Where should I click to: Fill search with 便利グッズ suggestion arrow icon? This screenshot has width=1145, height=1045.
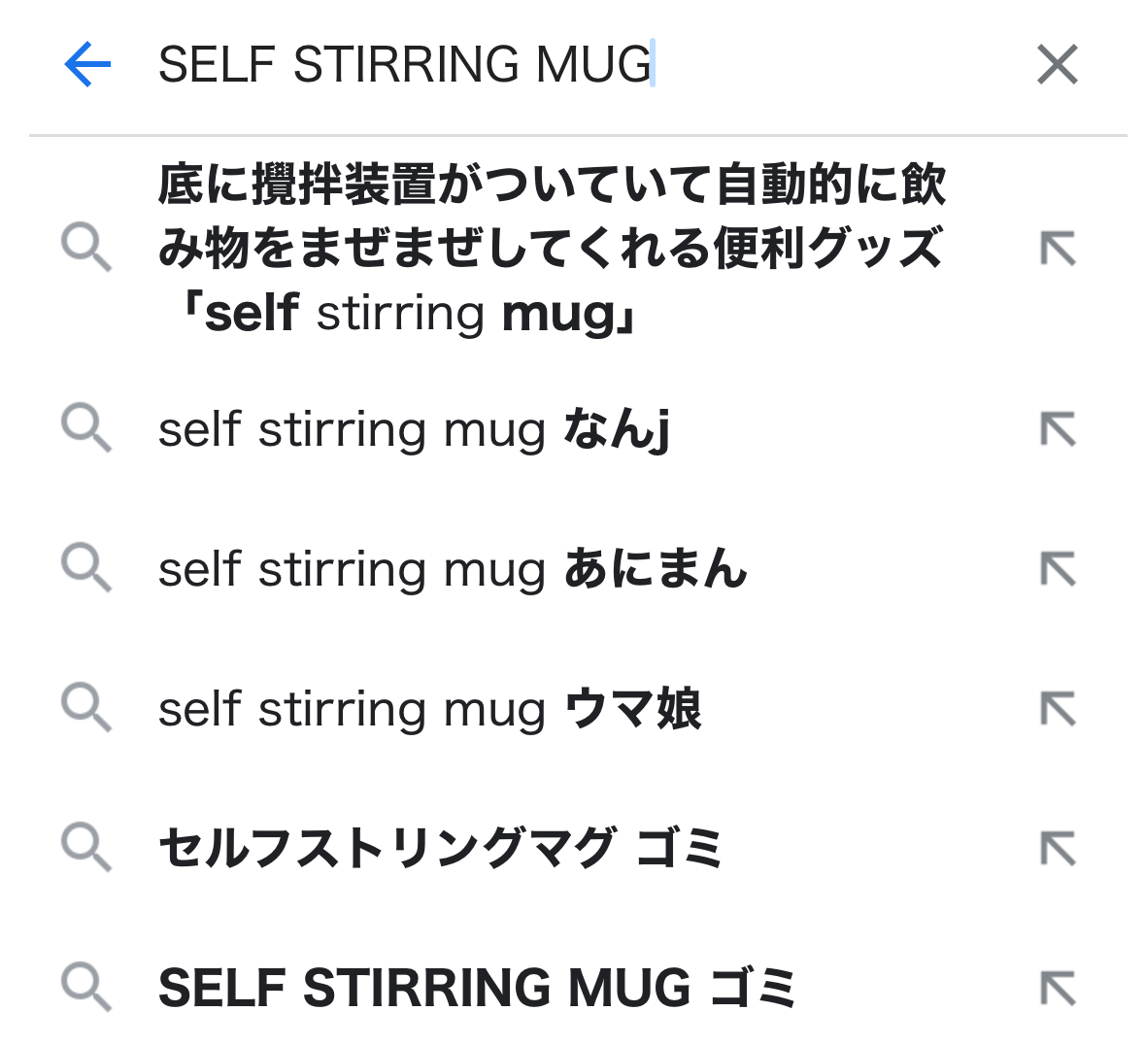1058,249
